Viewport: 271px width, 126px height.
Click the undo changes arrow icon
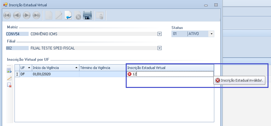(x=68, y=15)
